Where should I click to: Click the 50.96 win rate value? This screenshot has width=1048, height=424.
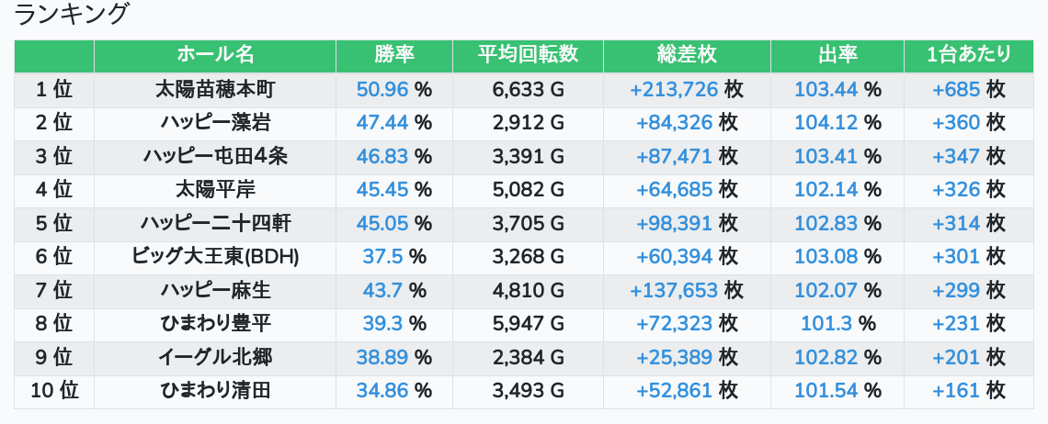click(382, 89)
